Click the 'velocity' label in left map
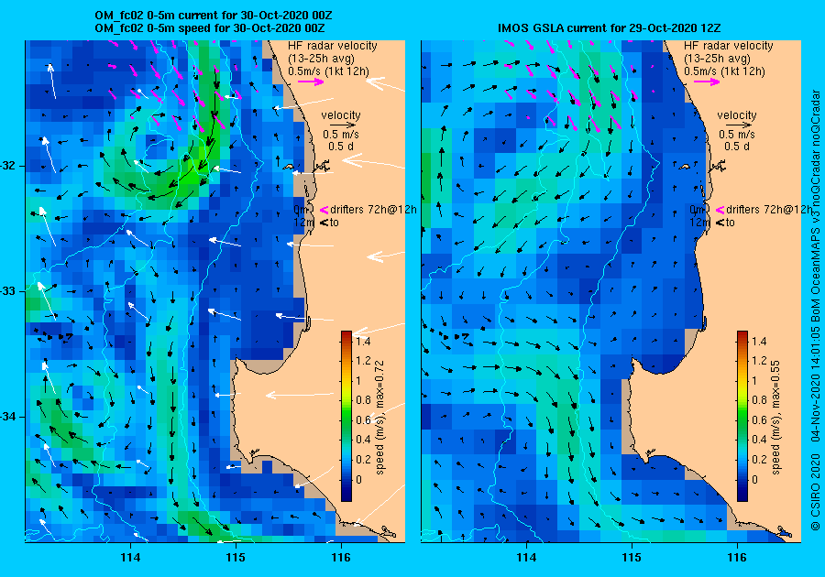Viewport: 825px width, 577px height. tap(341, 115)
